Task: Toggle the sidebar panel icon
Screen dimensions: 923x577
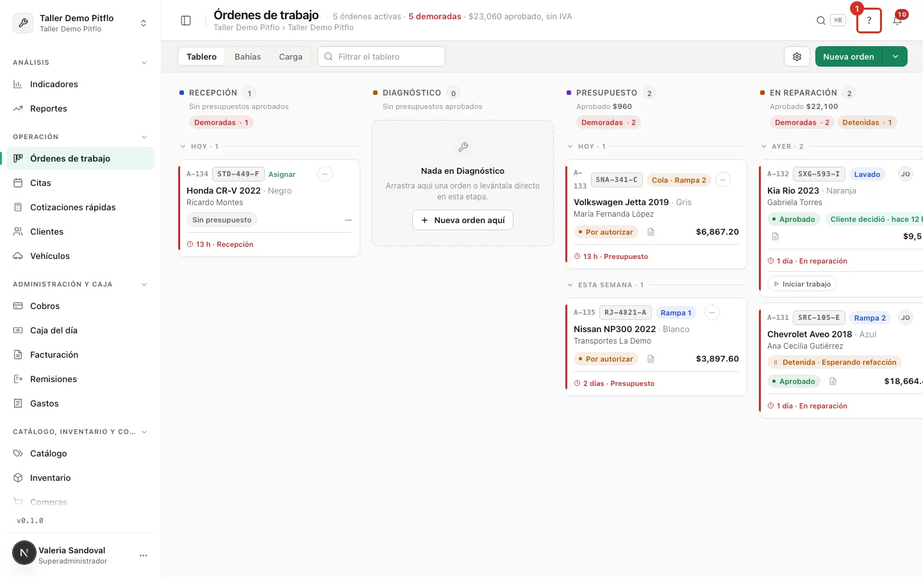Action: point(186,21)
